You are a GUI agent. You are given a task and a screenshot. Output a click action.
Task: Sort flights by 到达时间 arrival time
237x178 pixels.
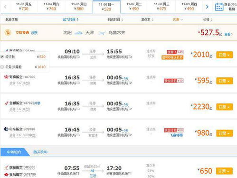pyautogui.click(x=115, y=19)
